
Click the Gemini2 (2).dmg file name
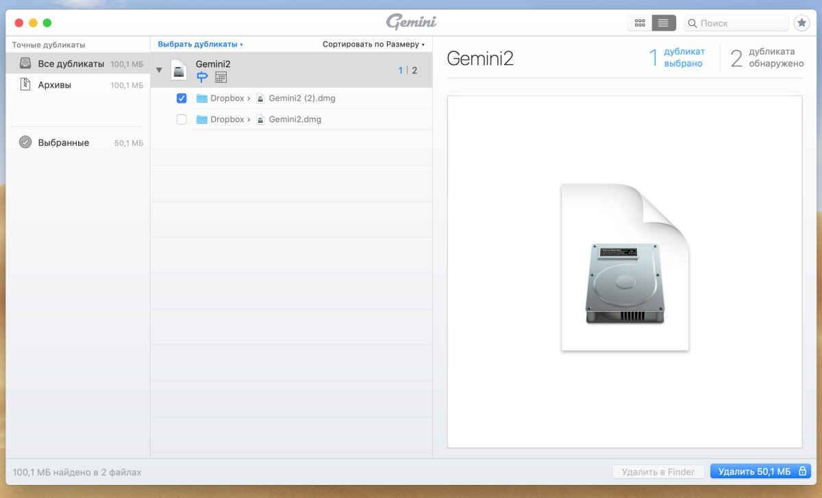click(x=302, y=99)
